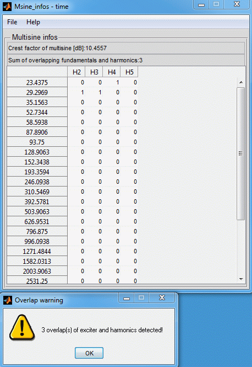Select the H3 column header
Screen dimensions: 252x367
94,72
